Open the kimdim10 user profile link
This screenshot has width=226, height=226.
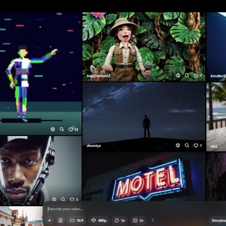(x=218, y=76)
